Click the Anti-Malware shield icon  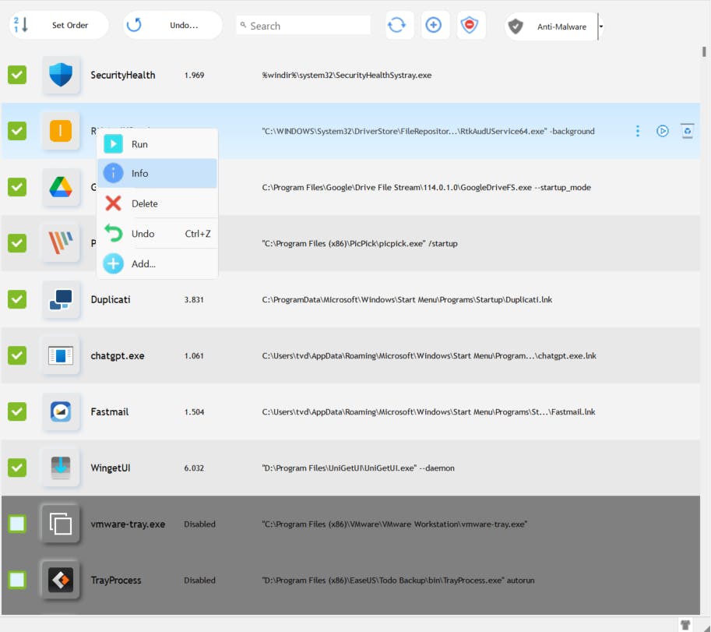pyautogui.click(x=516, y=26)
